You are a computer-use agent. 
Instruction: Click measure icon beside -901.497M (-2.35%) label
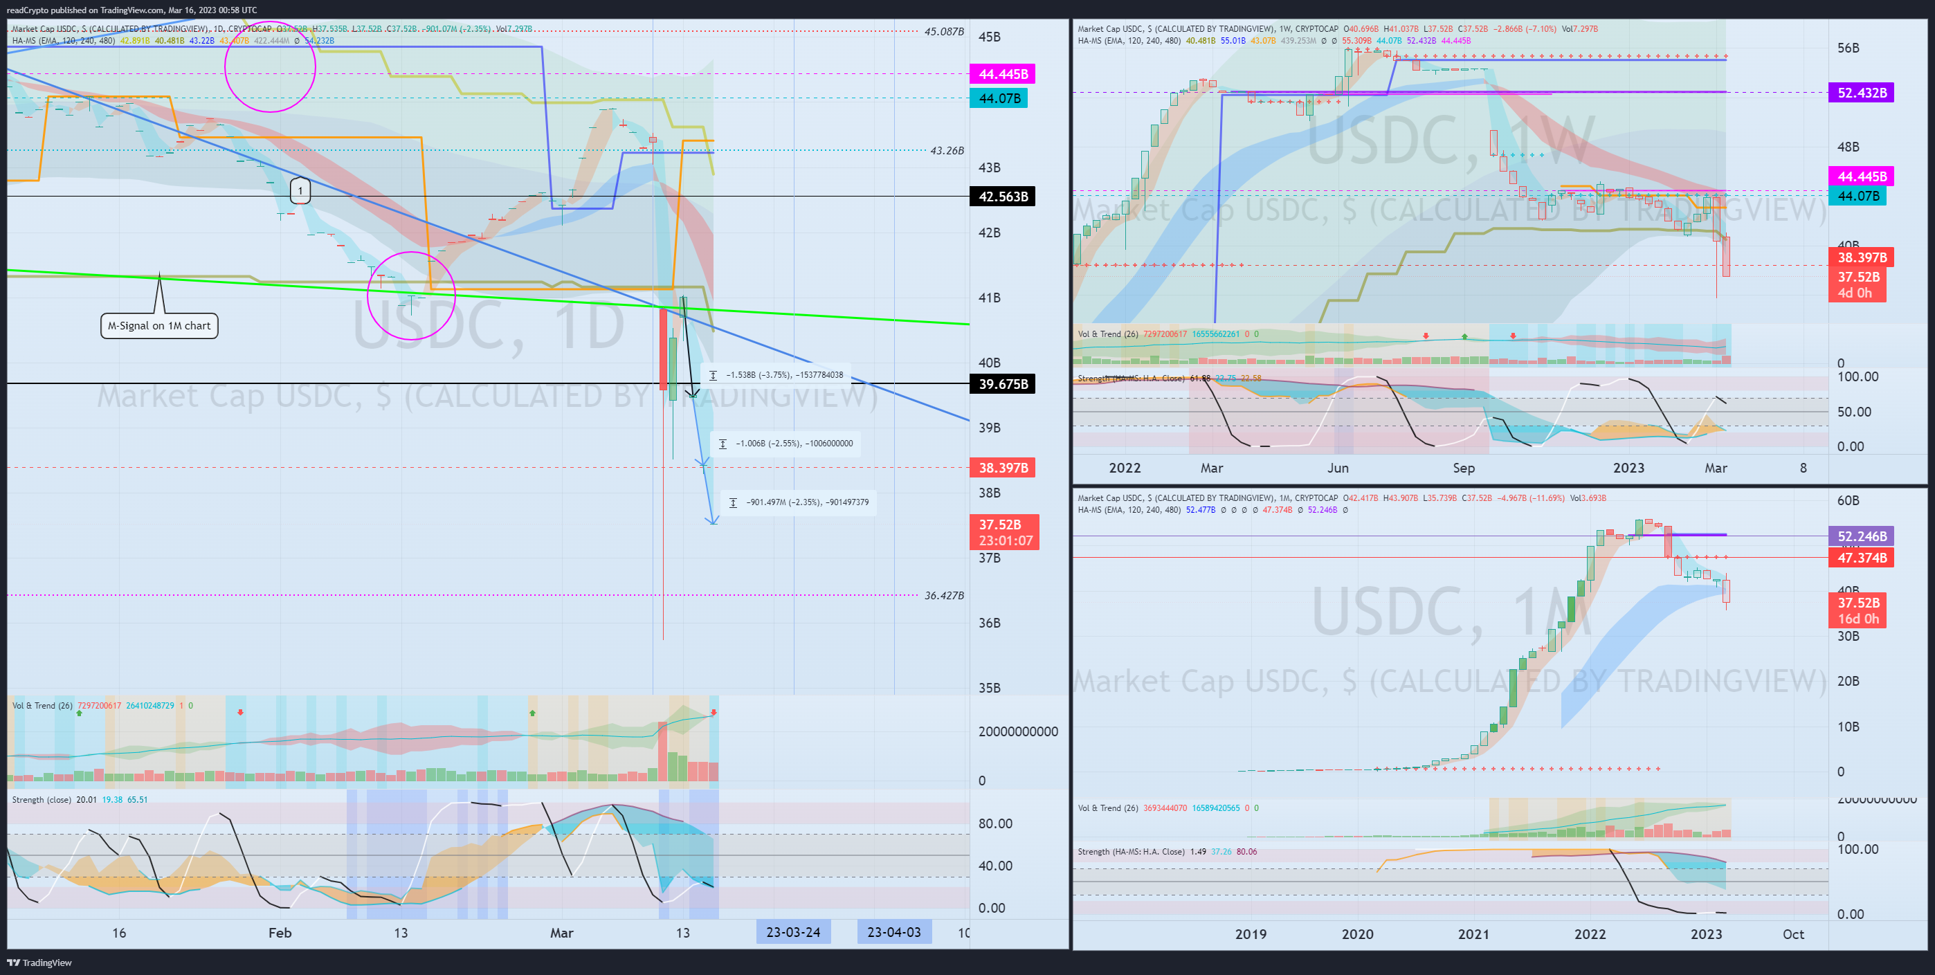(x=733, y=502)
